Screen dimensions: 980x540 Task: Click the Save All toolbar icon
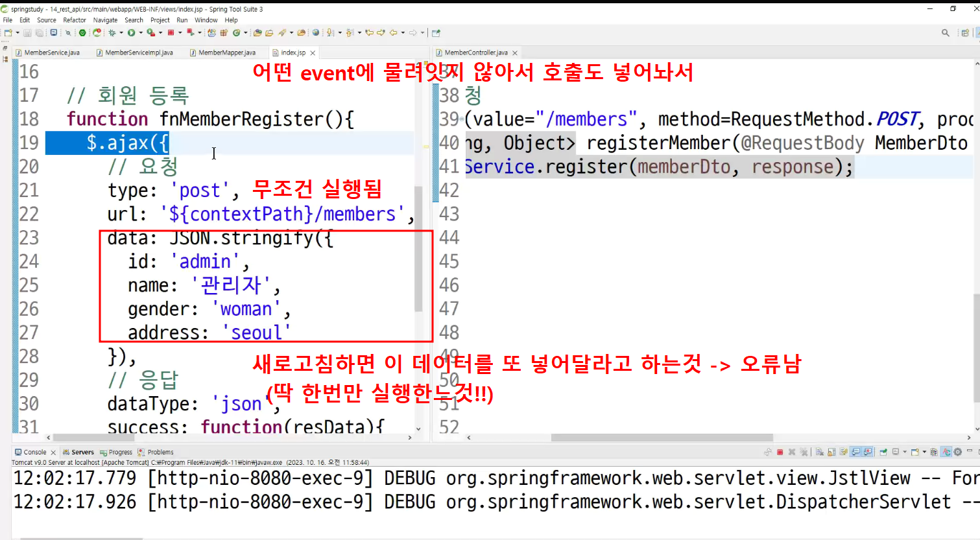tap(39, 32)
